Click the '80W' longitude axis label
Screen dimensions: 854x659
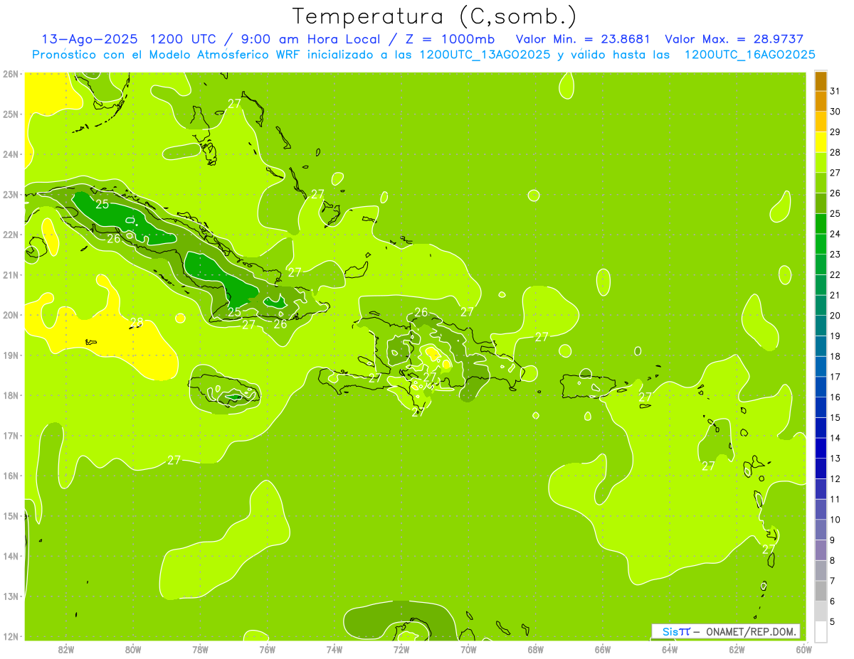(x=133, y=649)
